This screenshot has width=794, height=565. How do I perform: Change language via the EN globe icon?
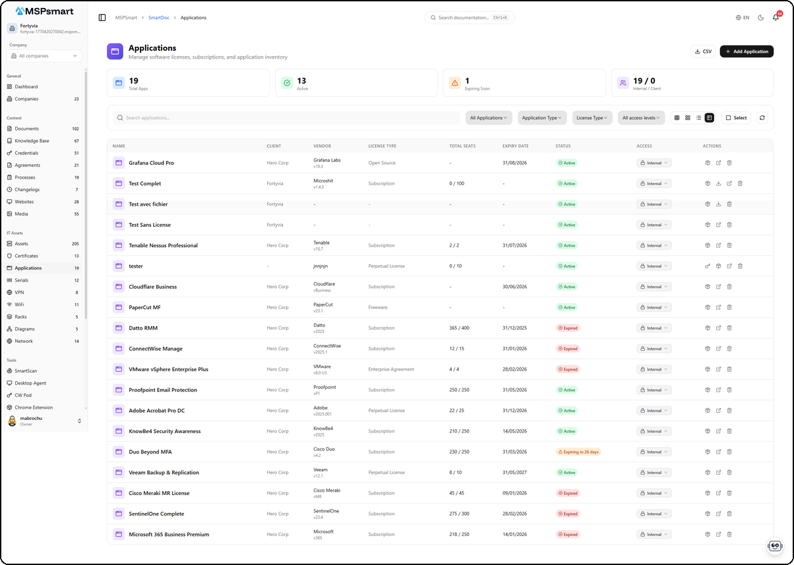click(x=741, y=17)
